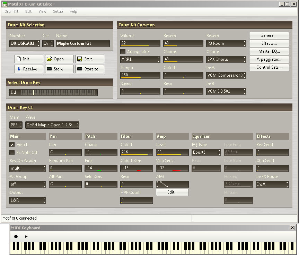Open the Output dropdown showing L&R
299x256 pixels.
pos(28,200)
